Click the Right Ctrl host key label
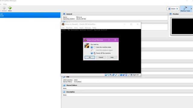Viewport: 193px width, 108px height. pos(136,75)
